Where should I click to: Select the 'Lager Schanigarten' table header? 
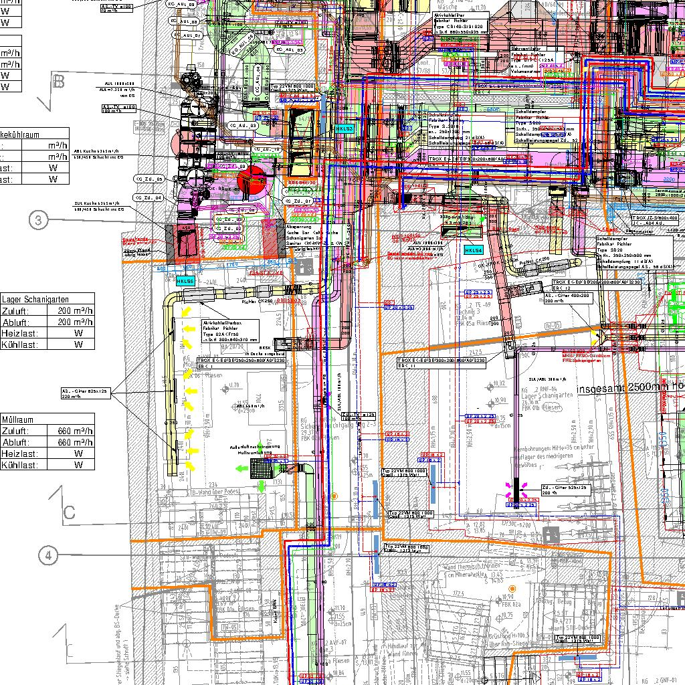(x=47, y=299)
